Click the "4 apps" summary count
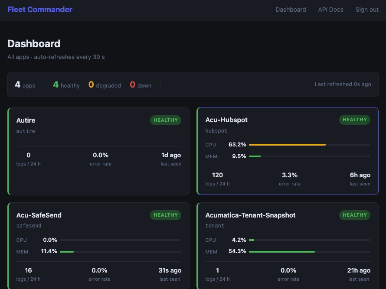 25,85
